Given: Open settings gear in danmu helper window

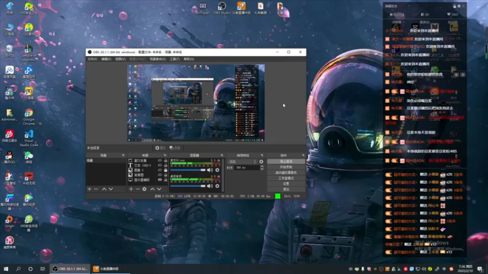Looking at the screenshot, I should pyautogui.click(x=459, y=6).
